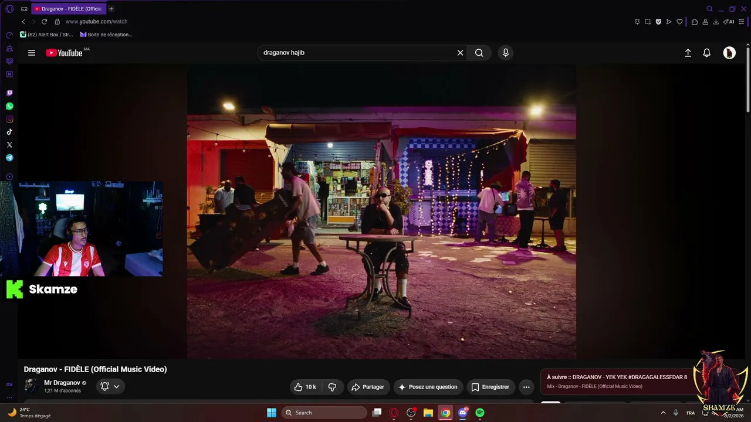Open the more actions ellipsis menu
The height and width of the screenshot is (422, 751).
point(526,387)
